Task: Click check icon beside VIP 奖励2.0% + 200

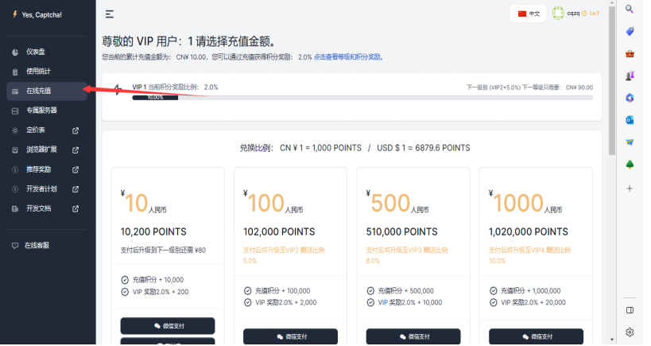Action: click(125, 292)
